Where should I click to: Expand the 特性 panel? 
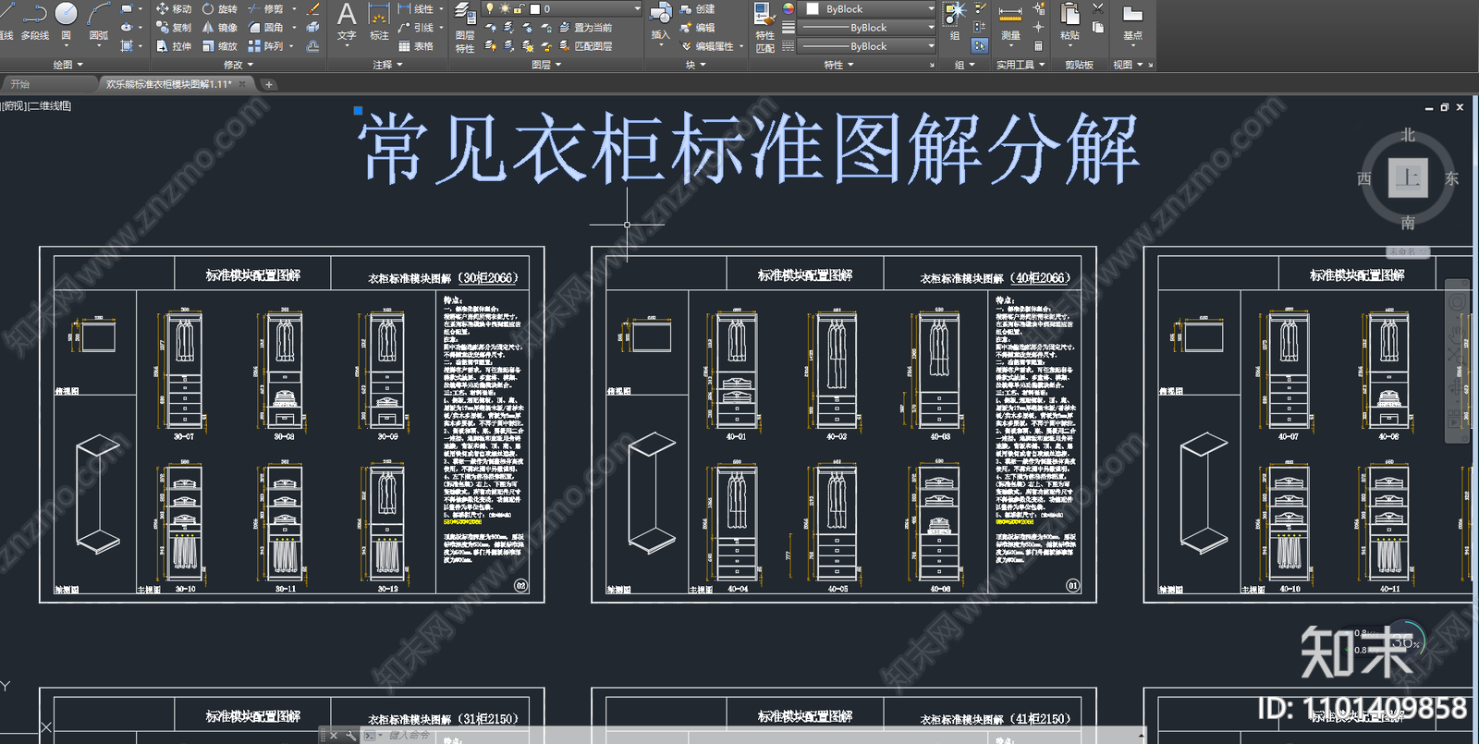click(838, 65)
